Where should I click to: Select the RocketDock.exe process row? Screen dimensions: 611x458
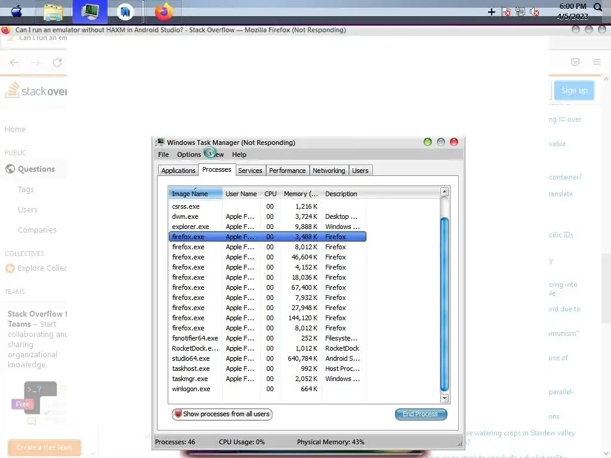pos(267,348)
